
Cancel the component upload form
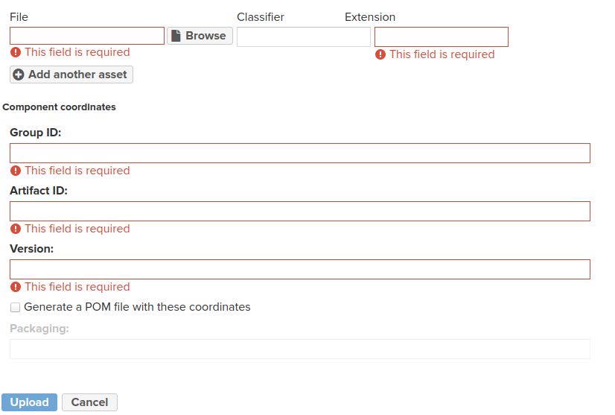point(89,402)
